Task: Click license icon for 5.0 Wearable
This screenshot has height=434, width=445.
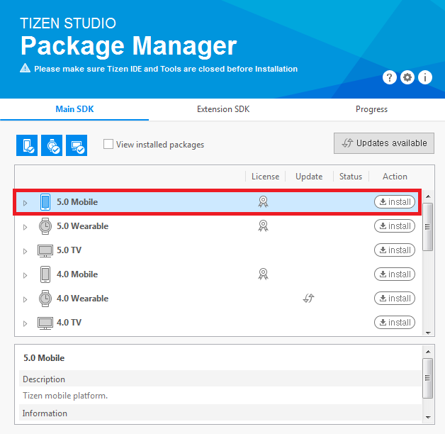Action: [x=263, y=226]
